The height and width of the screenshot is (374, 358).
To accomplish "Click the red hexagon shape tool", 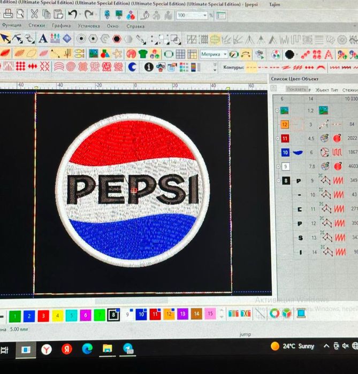I will coord(117,39).
